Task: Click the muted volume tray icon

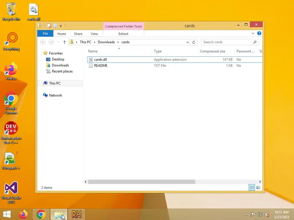Action: pos(267,214)
